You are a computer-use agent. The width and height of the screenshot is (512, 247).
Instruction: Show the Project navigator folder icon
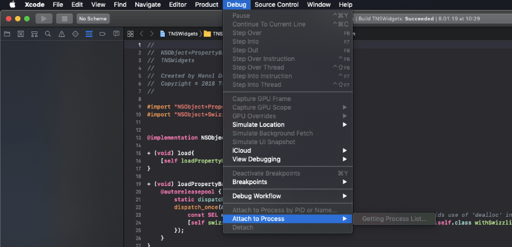coord(7,34)
